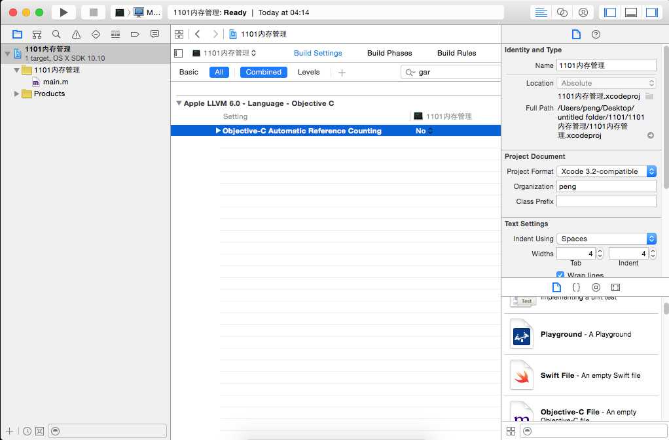669x440 pixels.
Task: Show the Code Snippet library
Action: 576,287
